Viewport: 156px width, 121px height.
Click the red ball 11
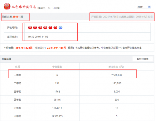click(x=50, y=27)
